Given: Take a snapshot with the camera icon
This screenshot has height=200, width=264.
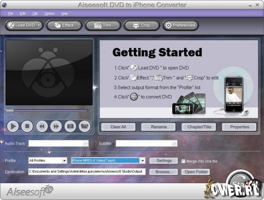Looking at the screenshot, I should point(70,126).
